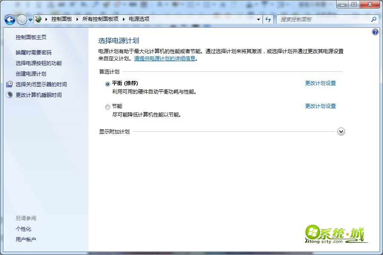Open 更改计划设置 for the 平衡 plan

(x=320, y=84)
